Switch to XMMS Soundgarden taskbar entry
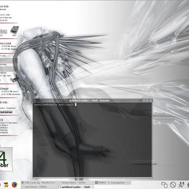This screenshot has width=189, height=189. [x=113, y=183]
